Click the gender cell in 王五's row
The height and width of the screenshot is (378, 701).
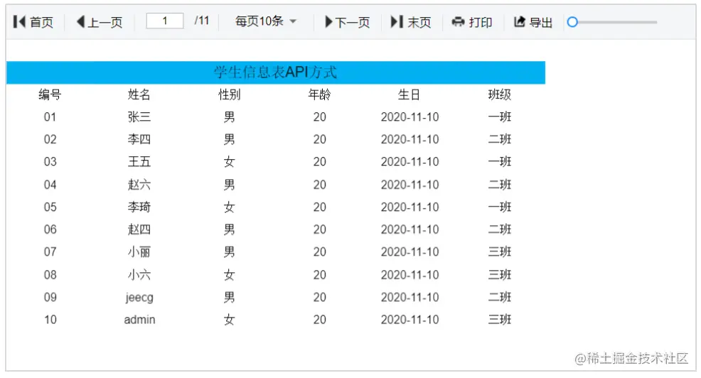230,161
